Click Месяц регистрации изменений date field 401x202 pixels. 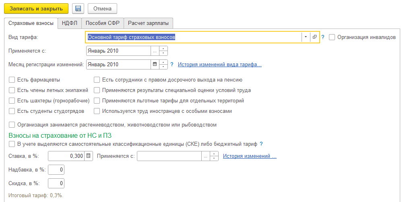pyautogui.click(x=119, y=64)
